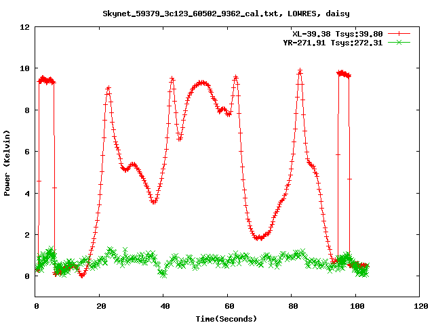Click y-axis tick label 8
The width and height of the screenshot is (434, 325).
coord(27,110)
